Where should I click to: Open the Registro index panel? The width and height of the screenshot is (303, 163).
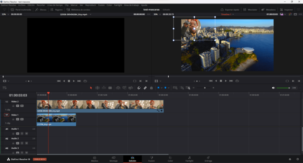pyautogui.click(x=56, y=10)
